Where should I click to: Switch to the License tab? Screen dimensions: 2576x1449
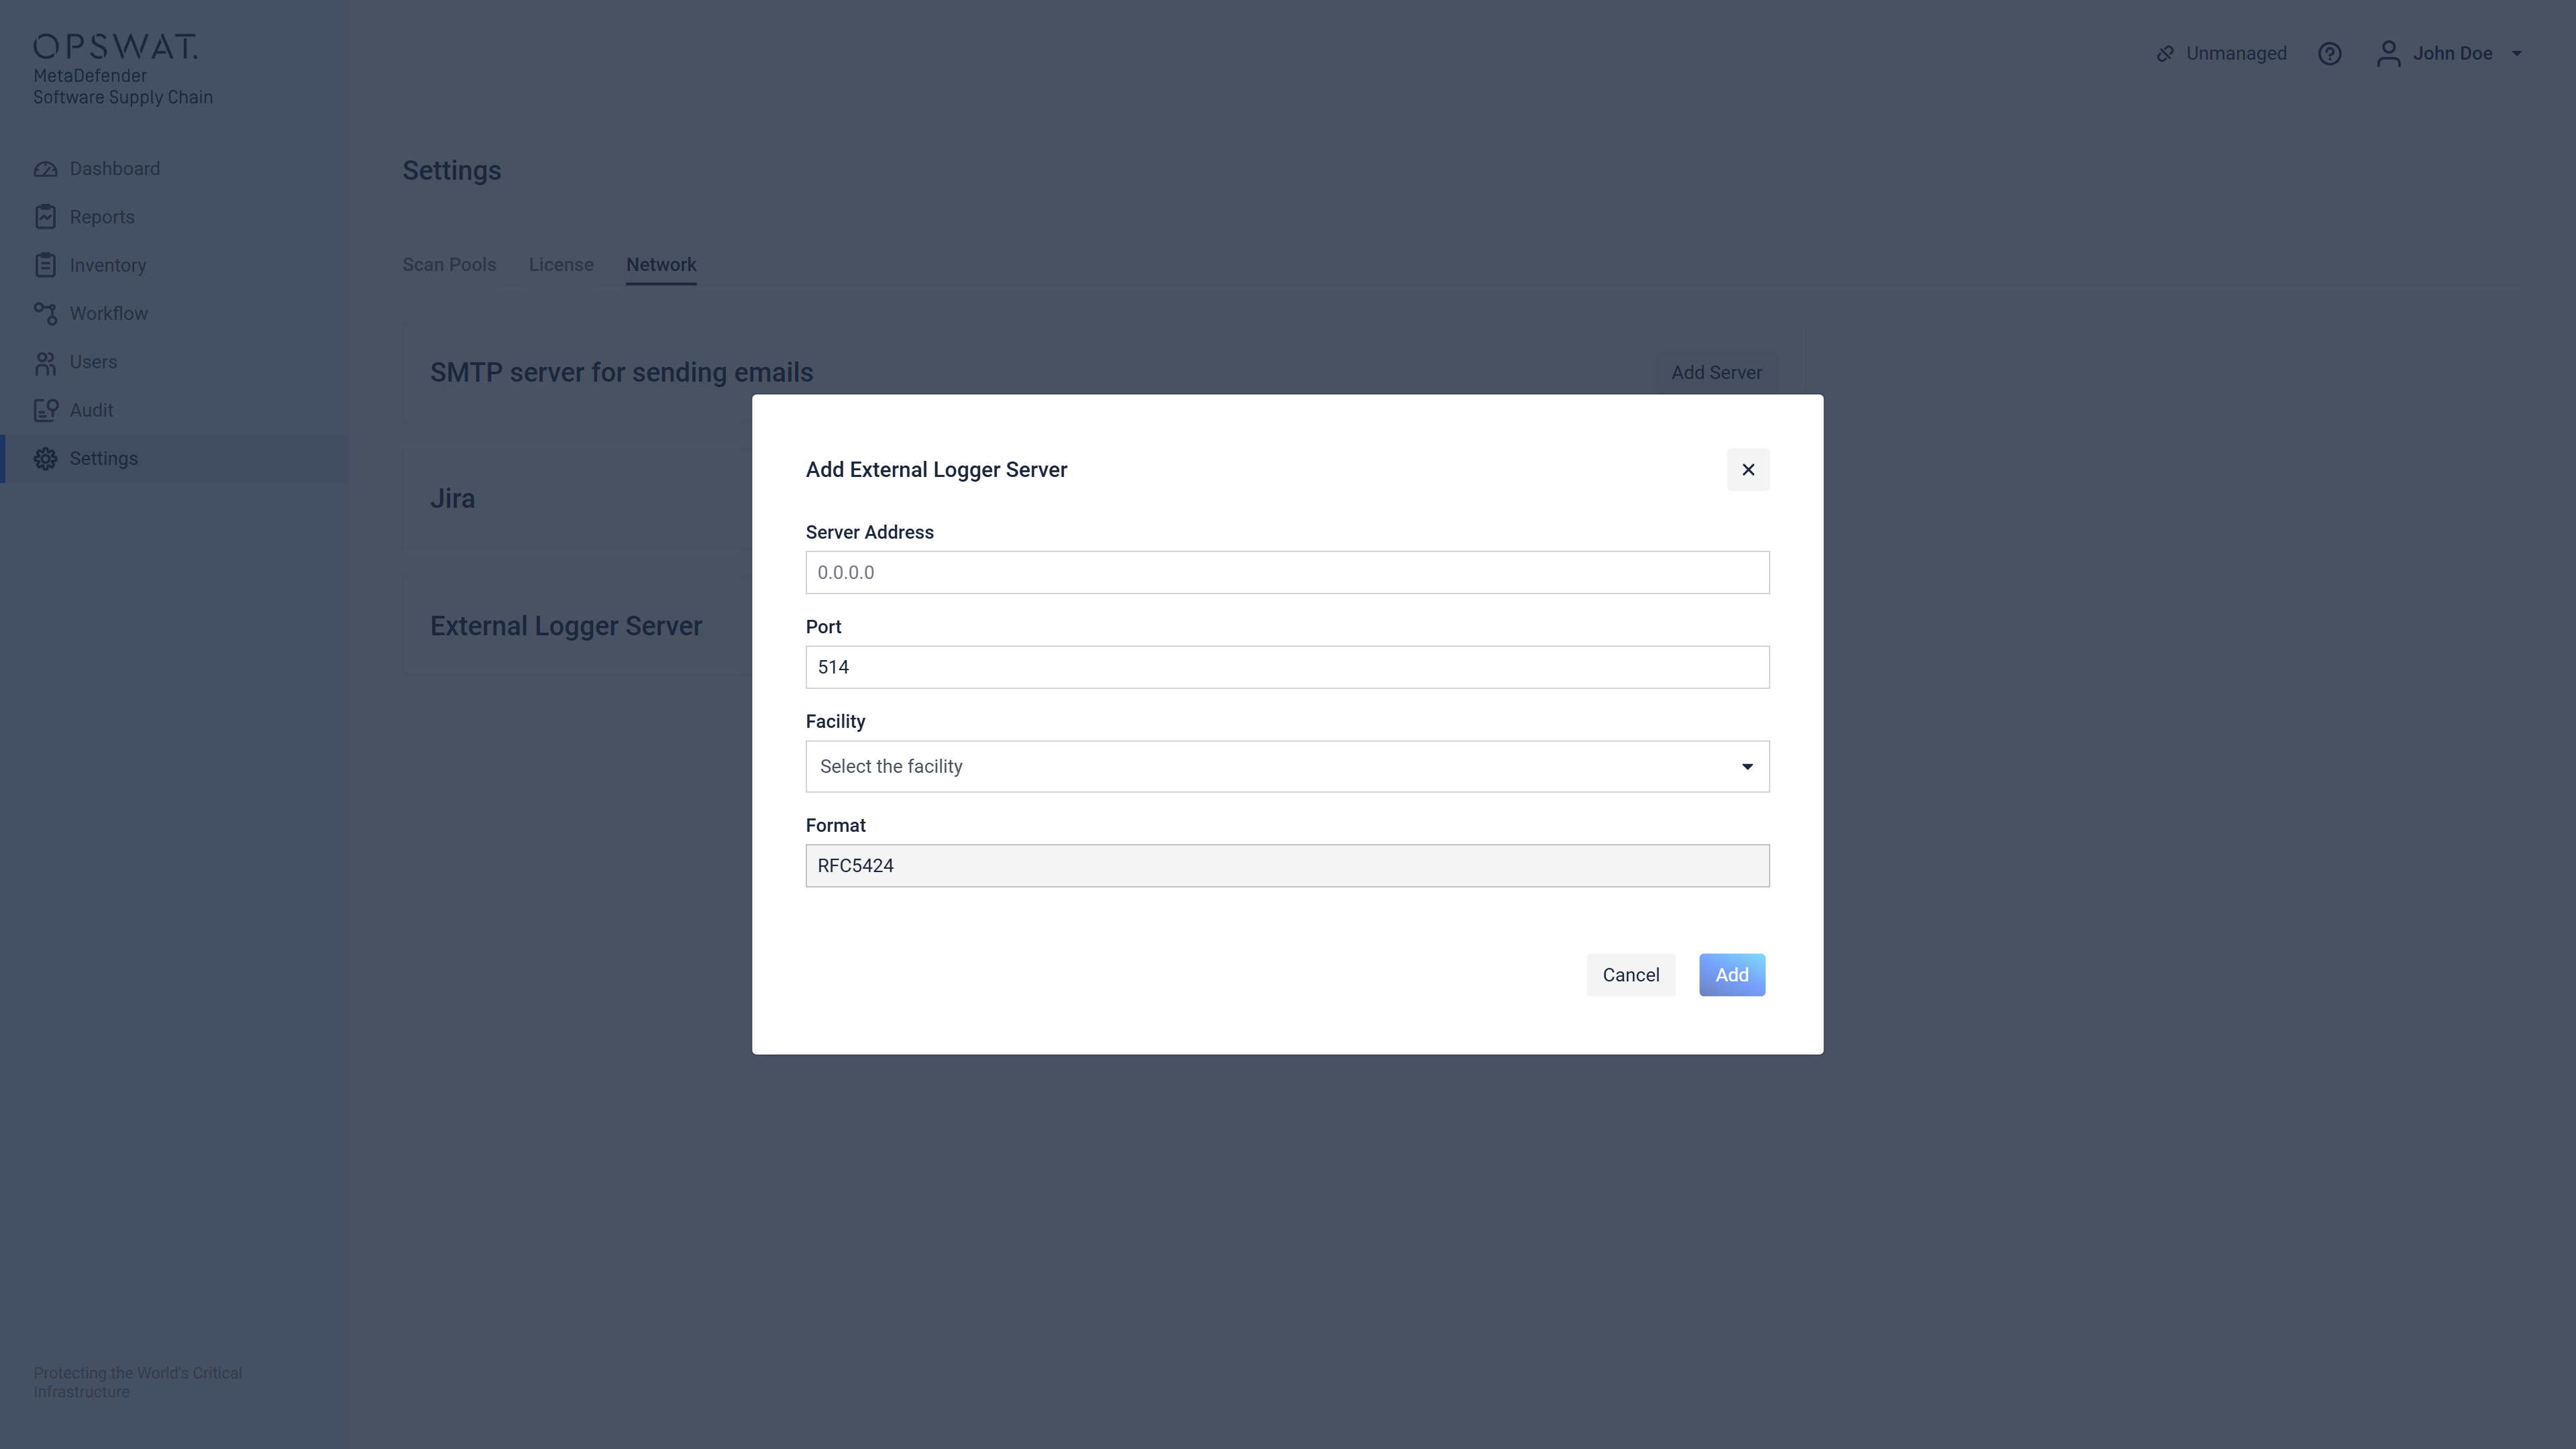point(561,265)
